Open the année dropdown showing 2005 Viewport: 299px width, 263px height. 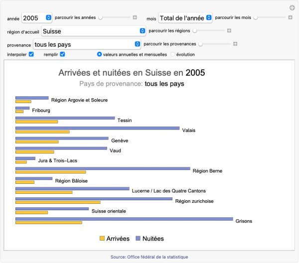click(37, 18)
